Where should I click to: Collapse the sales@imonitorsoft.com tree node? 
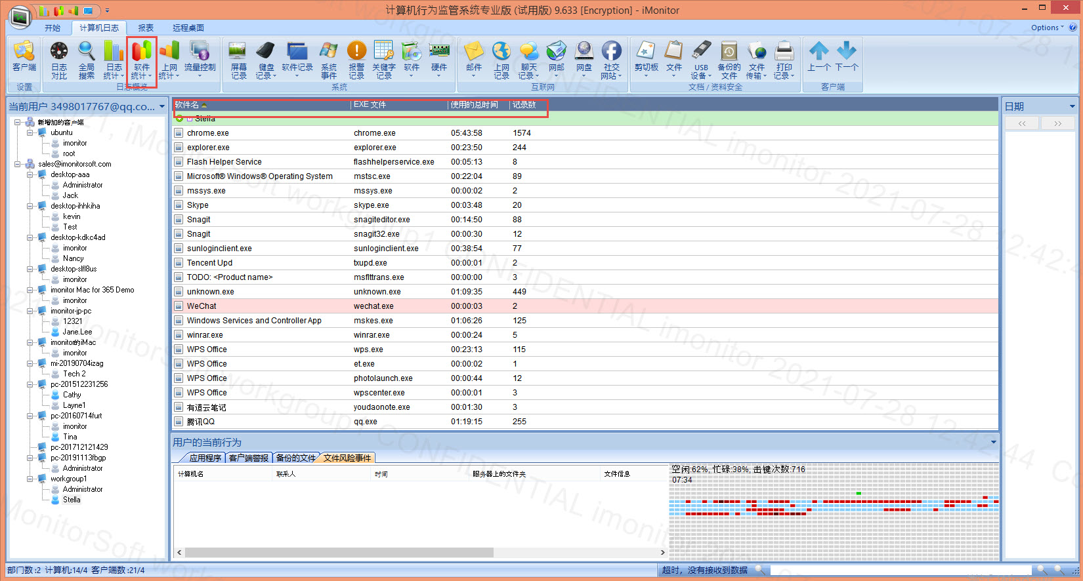click(18, 164)
